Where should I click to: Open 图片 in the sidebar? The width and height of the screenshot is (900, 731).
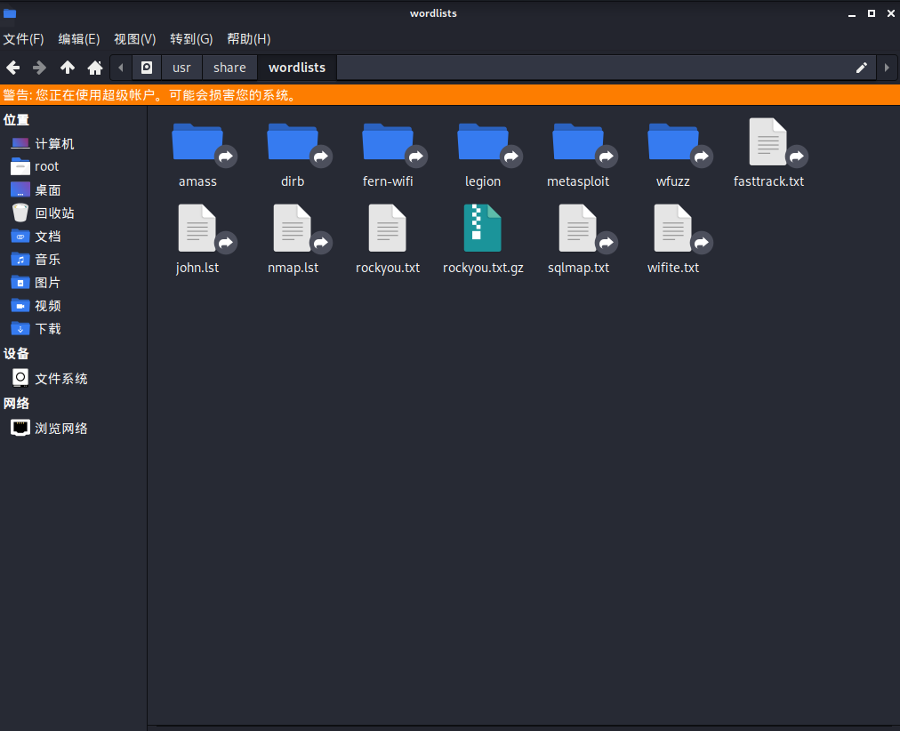pyautogui.click(x=74, y=282)
